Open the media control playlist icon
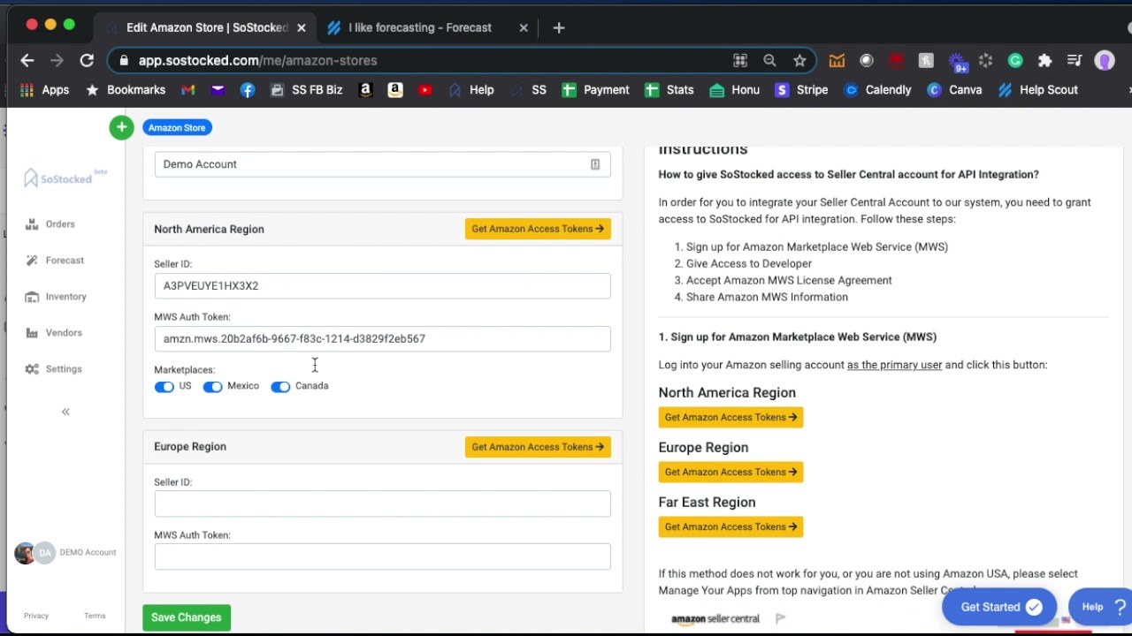 [1075, 60]
